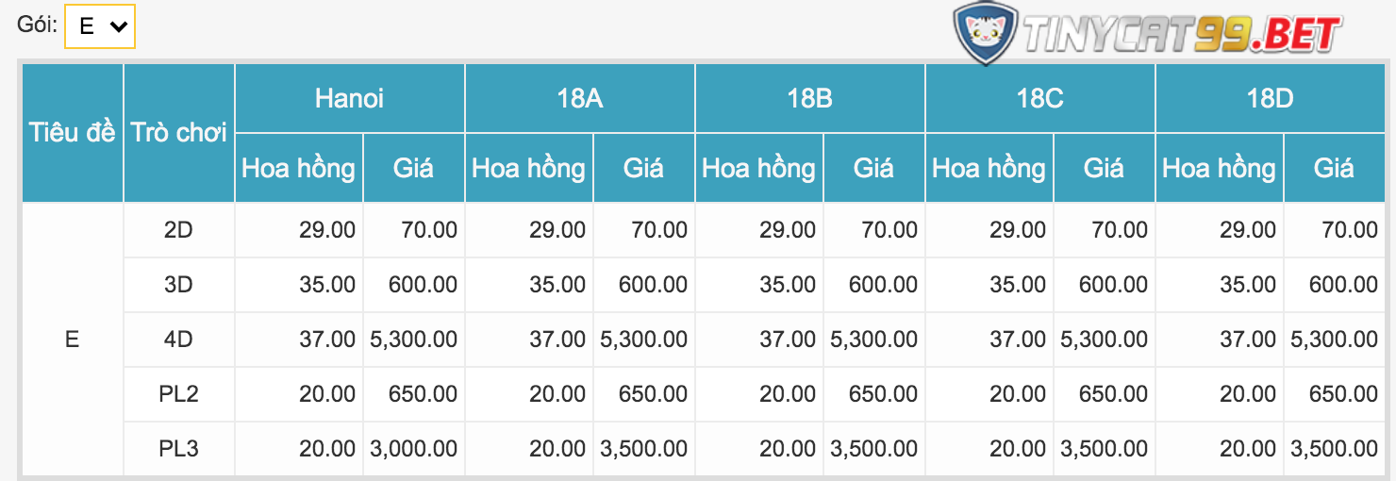1396x481 pixels.
Task: Click the E title cell in table
Action: pos(73,339)
